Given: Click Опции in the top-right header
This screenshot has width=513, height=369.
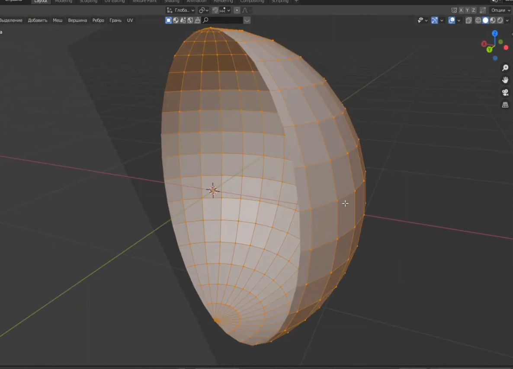Looking at the screenshot, I should click(x=500, y=10).
